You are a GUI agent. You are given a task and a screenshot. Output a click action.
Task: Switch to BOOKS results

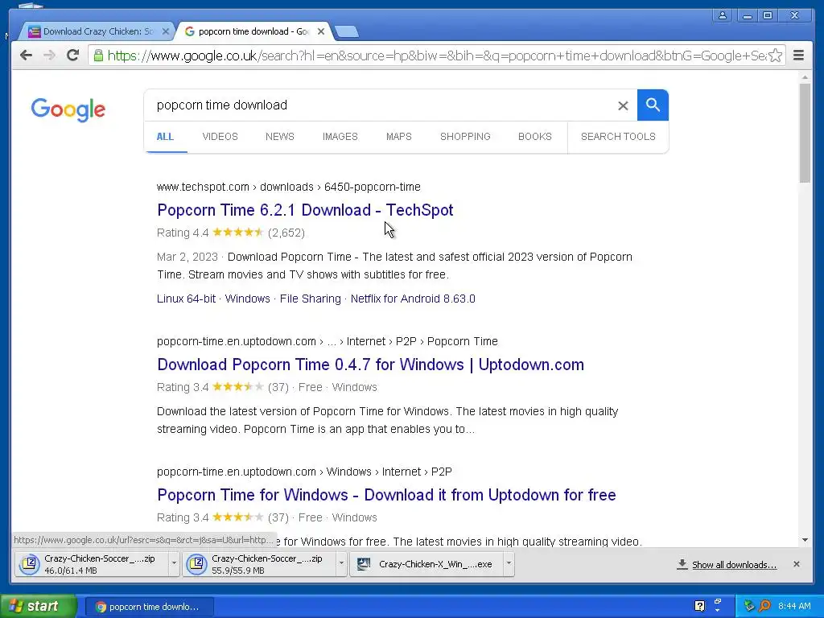point(535,137)
